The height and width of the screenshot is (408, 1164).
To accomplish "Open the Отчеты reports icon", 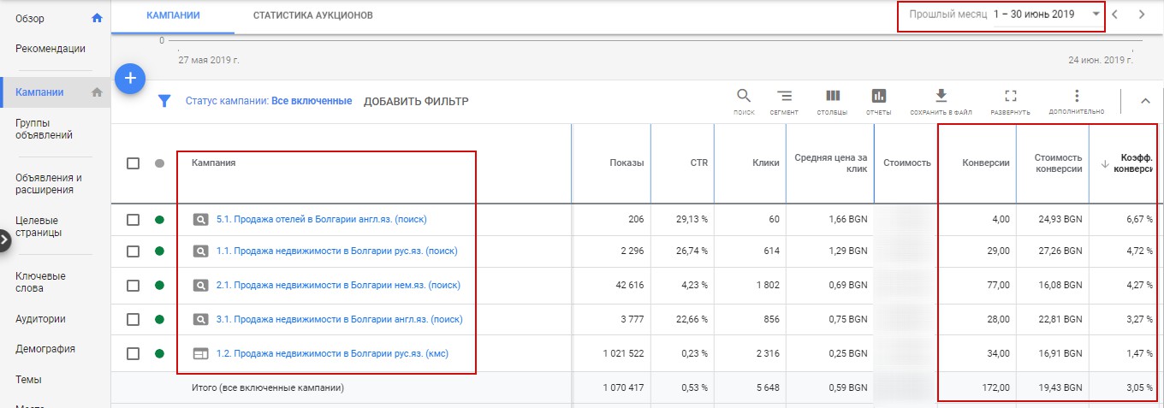I will tap(878, 95).
